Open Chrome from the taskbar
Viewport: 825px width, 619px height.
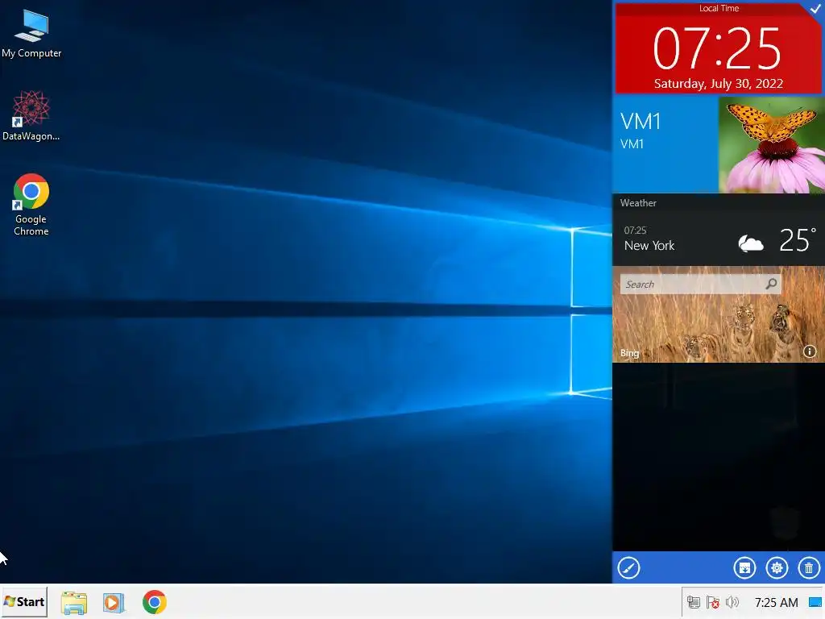[154, 602]
